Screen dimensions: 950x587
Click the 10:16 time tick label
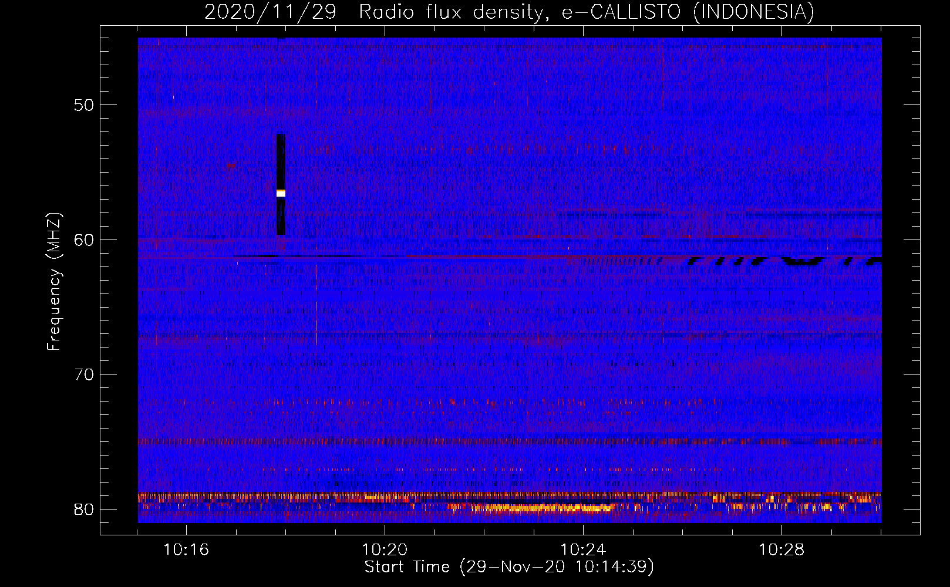[187, 549]
